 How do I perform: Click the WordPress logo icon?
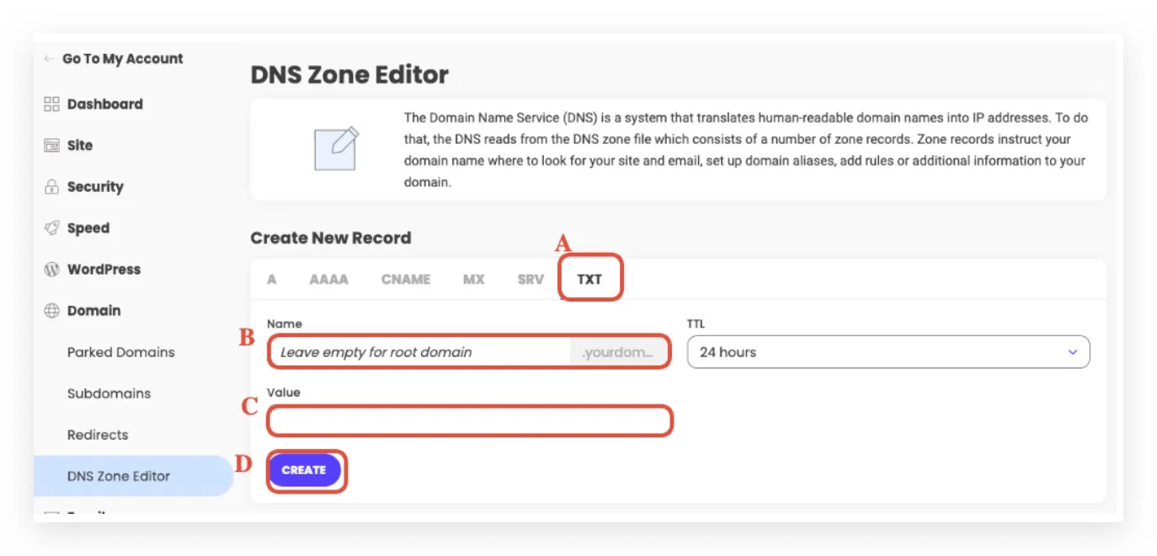coord(51,270)
